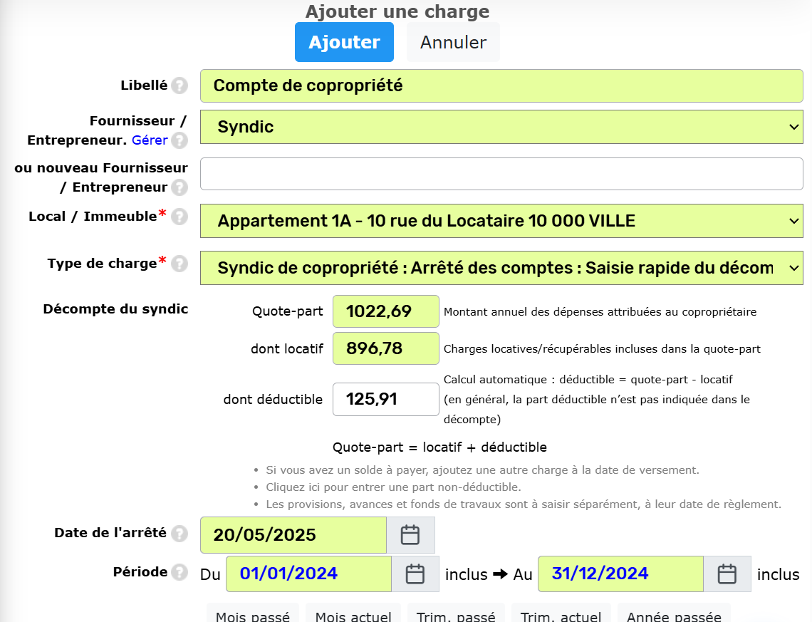
Task: Click the help icon next to Local / Immeuble
Action: (180, 217)
